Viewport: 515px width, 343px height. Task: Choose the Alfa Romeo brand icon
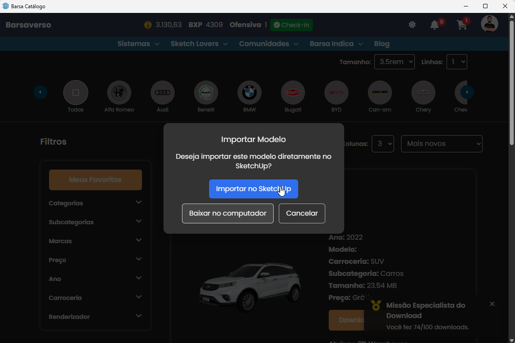pos(119,93)
